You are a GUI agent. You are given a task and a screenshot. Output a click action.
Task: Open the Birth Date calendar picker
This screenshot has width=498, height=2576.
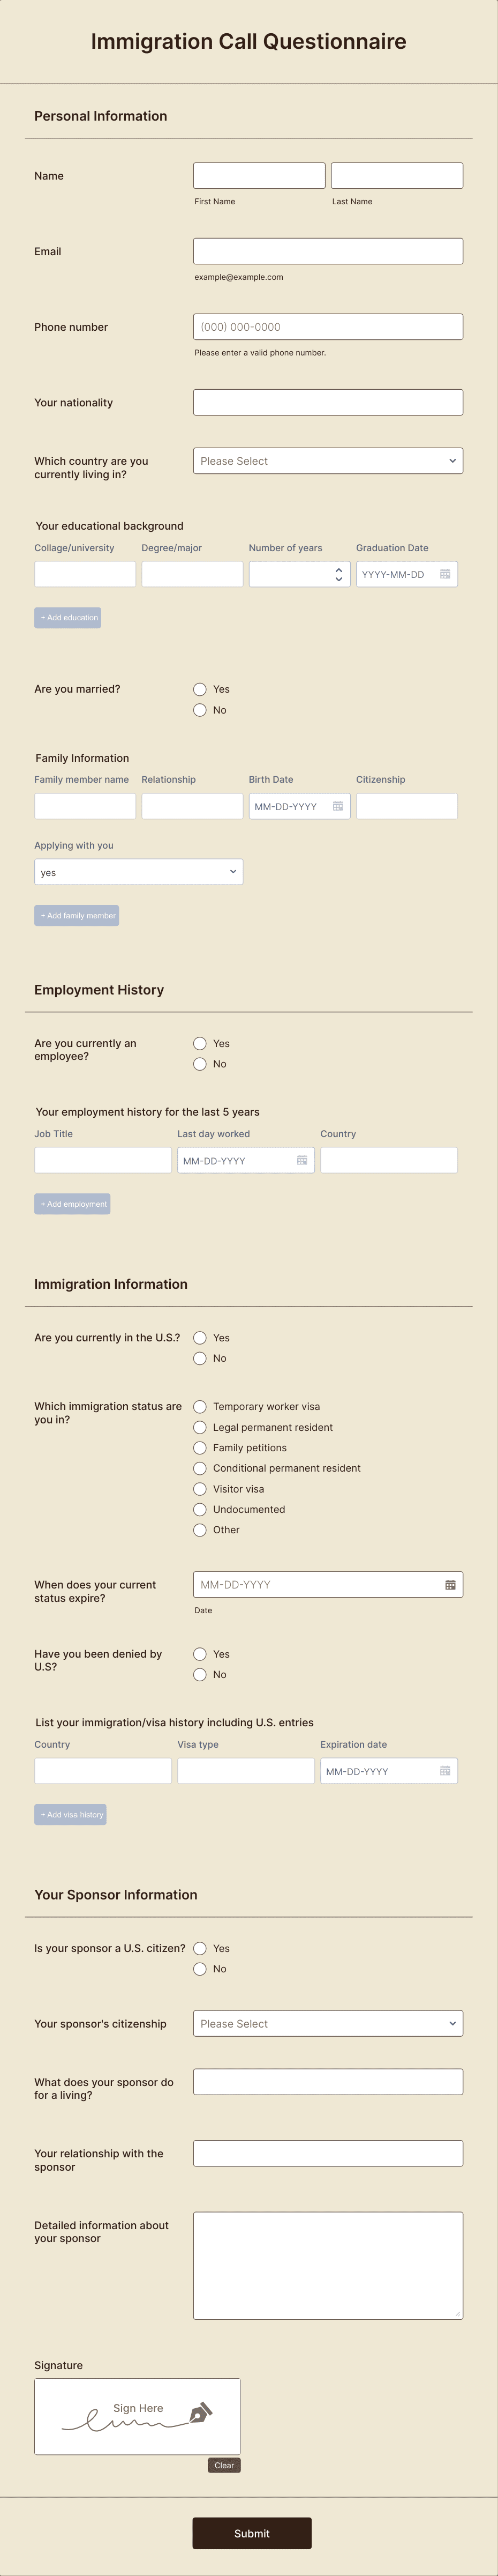click(338, 806)
